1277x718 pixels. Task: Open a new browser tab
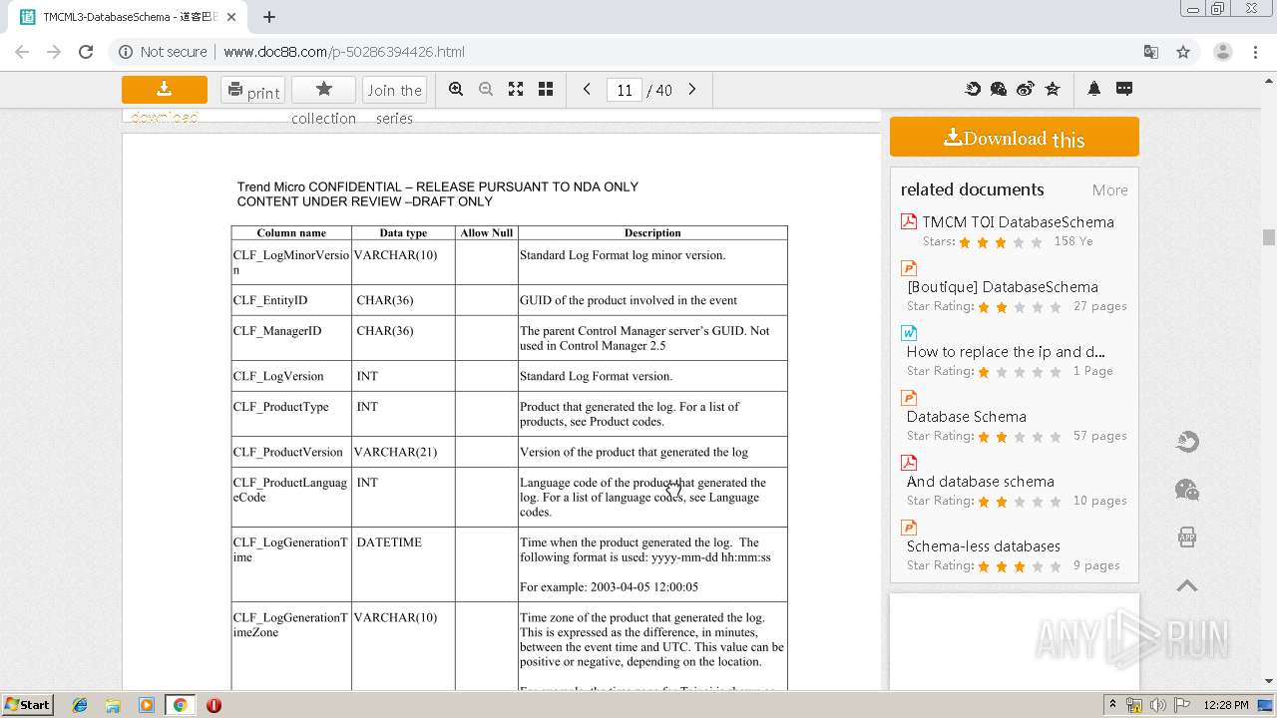click(269, 17)
